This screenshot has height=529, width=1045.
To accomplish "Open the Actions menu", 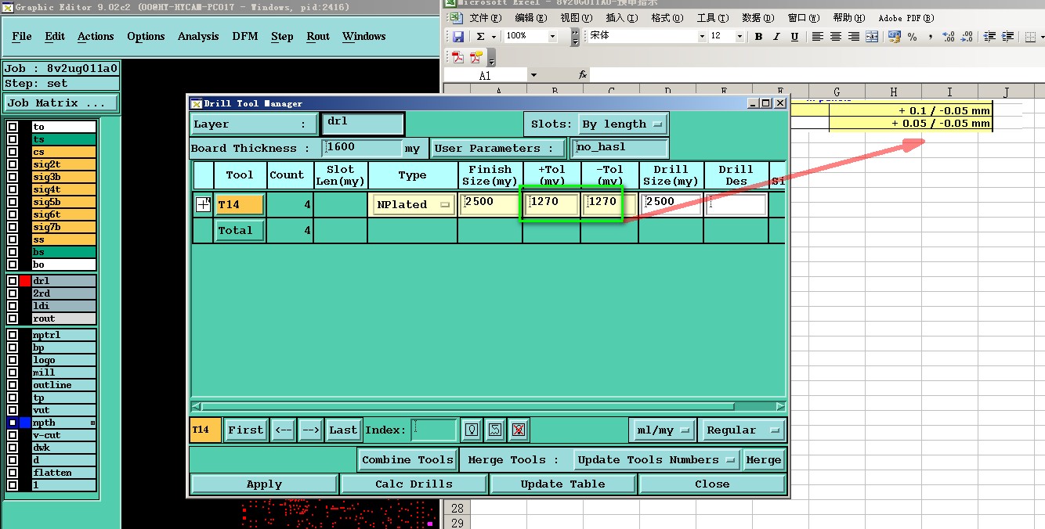I will (x=96, y=36).
